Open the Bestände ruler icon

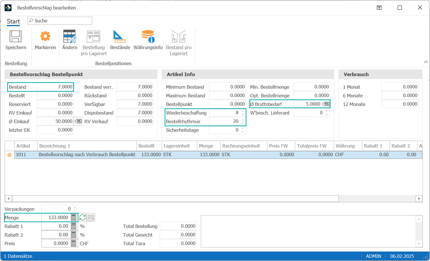coord(119,36)
